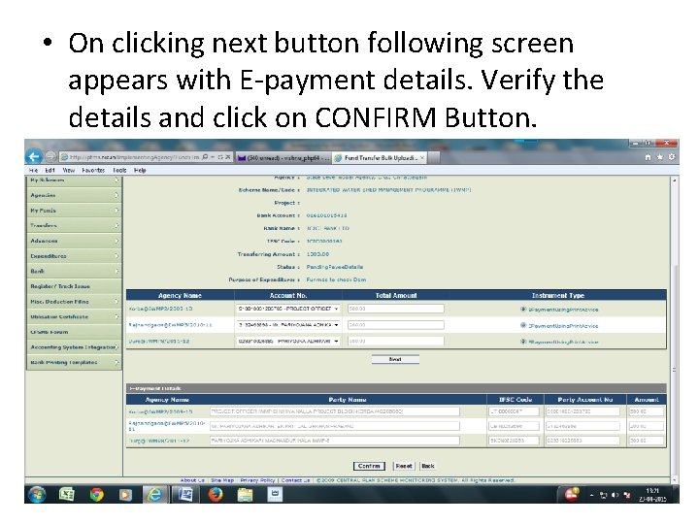Launch Firefox from the taskbar
699x524 pixels.
click(216, 495)
